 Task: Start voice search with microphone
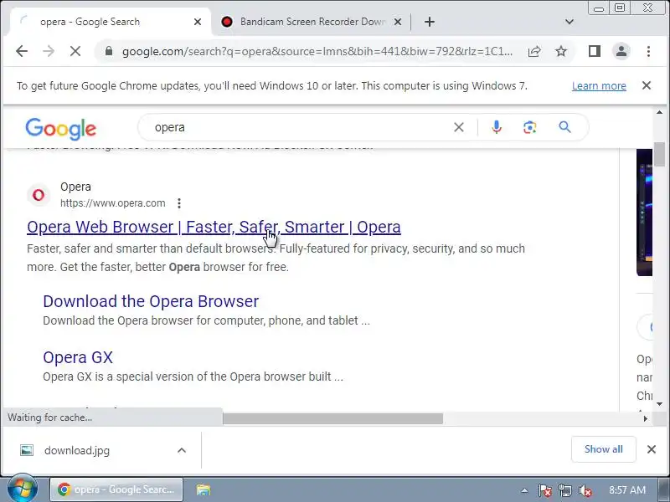(x=497, y=127)
